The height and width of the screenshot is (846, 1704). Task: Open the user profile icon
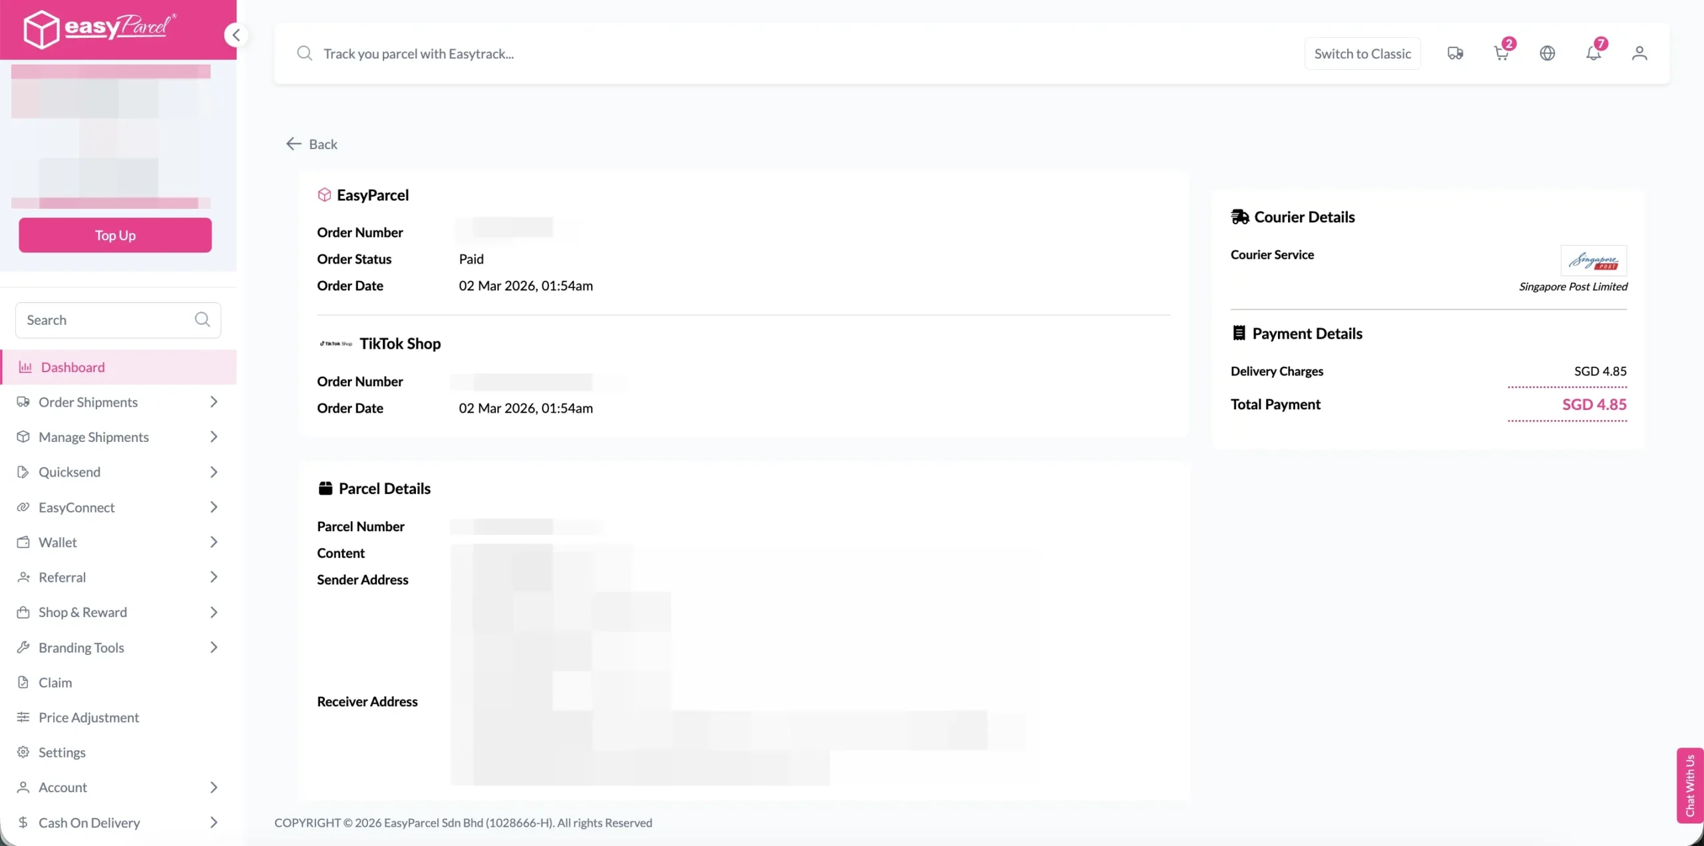point(1639,53)
